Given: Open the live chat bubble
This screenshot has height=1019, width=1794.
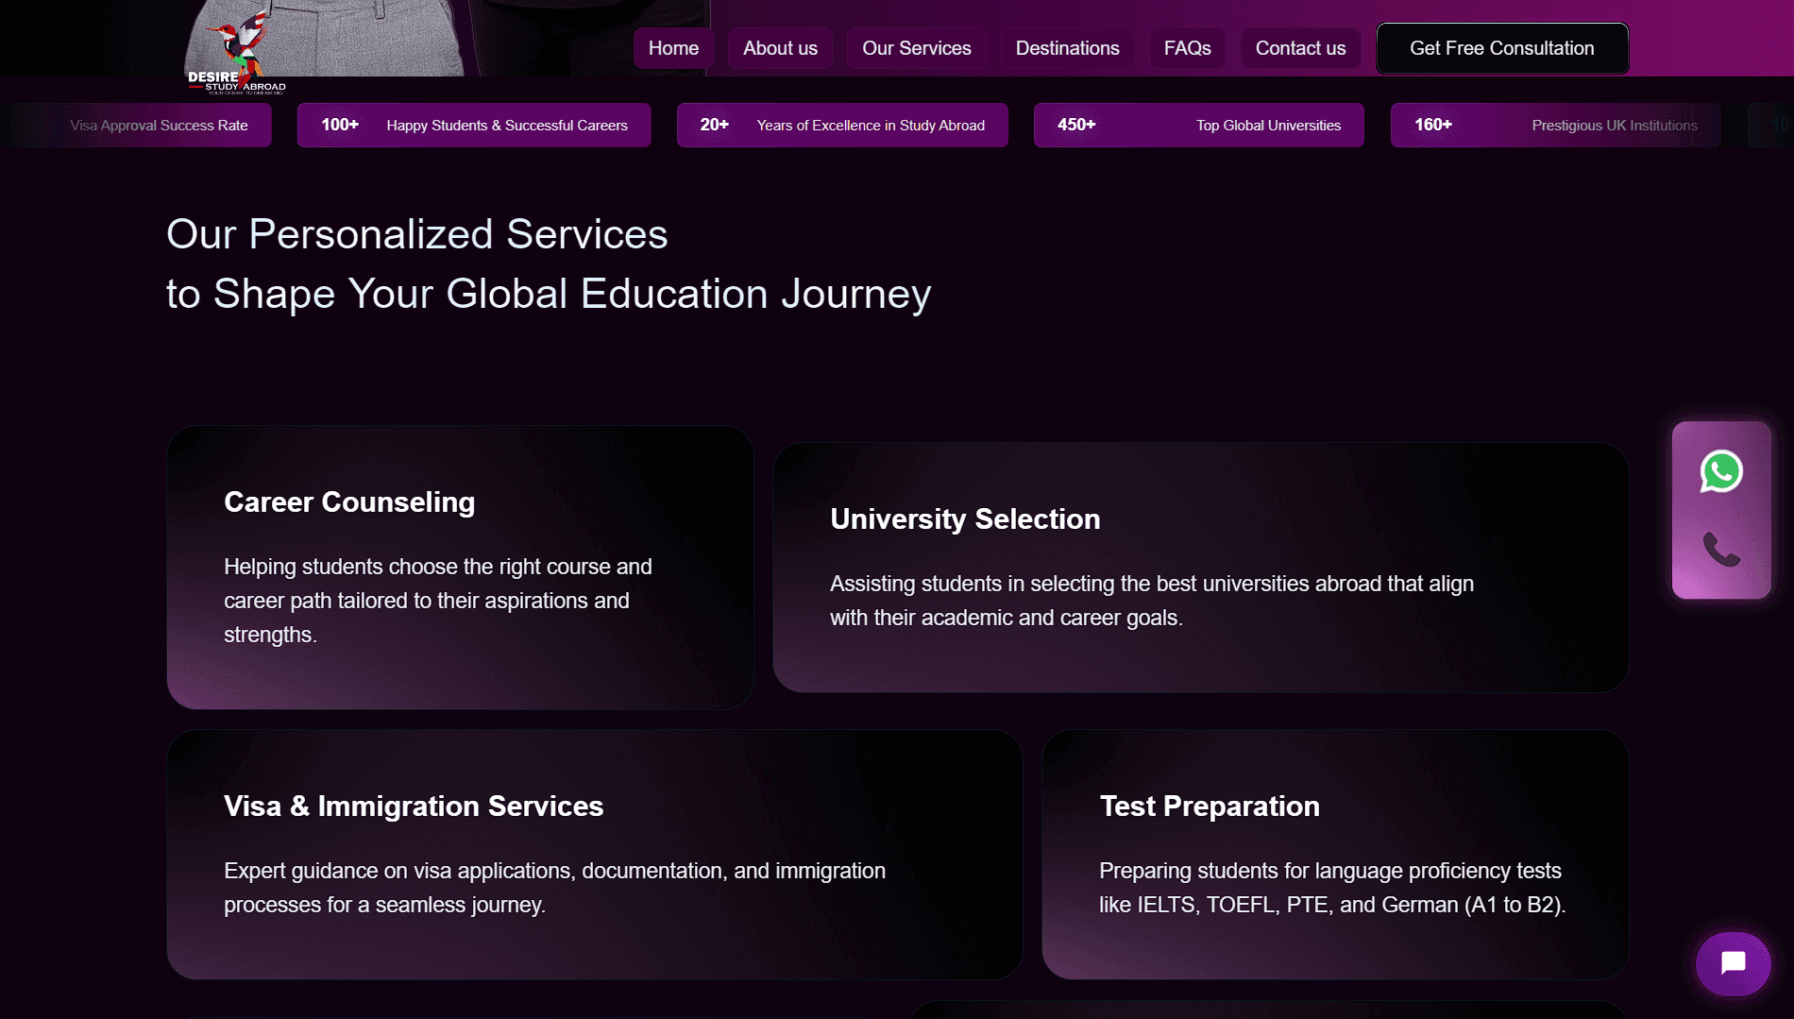Looking at the screenshot, I should click(x=1734, y=963).
